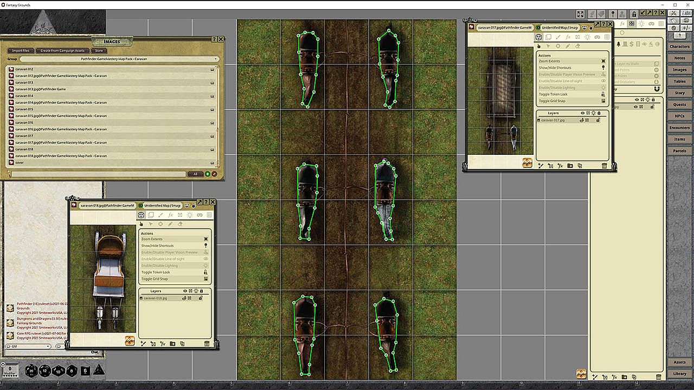Open help for the Images window
This screenshot has height=390, width=694.
tap(215, 40)
